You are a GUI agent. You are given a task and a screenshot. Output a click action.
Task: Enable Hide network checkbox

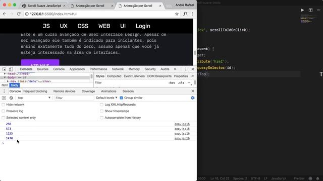[4, 105]
